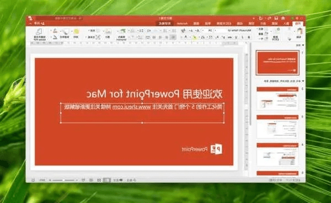Click the Paste clipboard icon
This screenshot has width=331, height=203.
click(300, 30)
